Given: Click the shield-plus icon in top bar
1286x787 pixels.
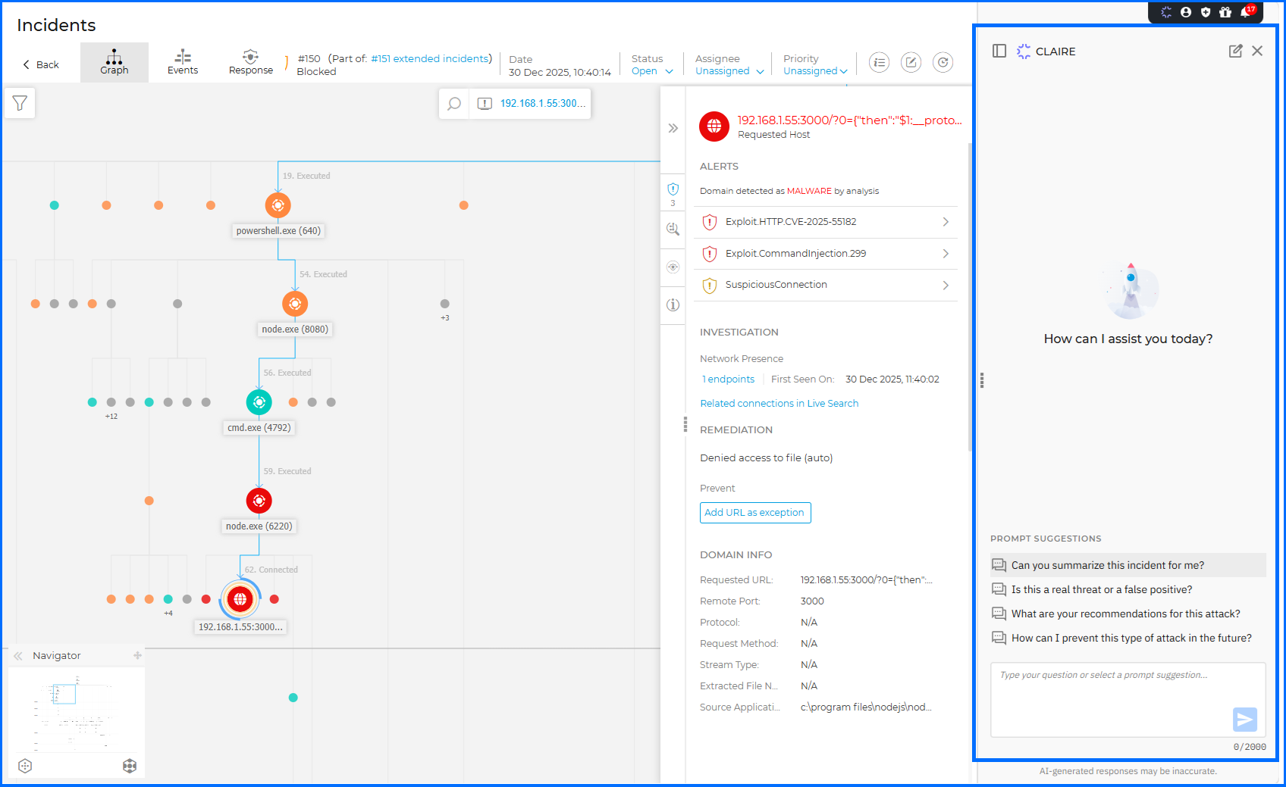Looking at the screenshot, I should [x=1206, y=12].
